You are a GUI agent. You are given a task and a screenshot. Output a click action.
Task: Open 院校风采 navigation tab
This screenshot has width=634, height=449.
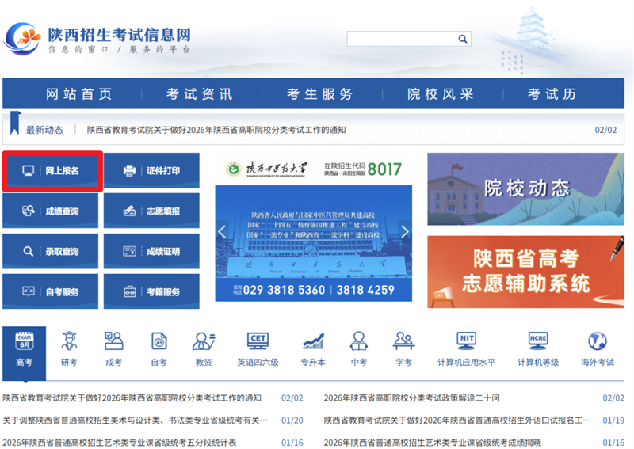[x=440, y=94]
